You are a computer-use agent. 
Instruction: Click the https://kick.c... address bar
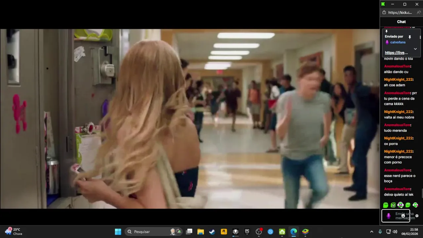tap(400, 13)
